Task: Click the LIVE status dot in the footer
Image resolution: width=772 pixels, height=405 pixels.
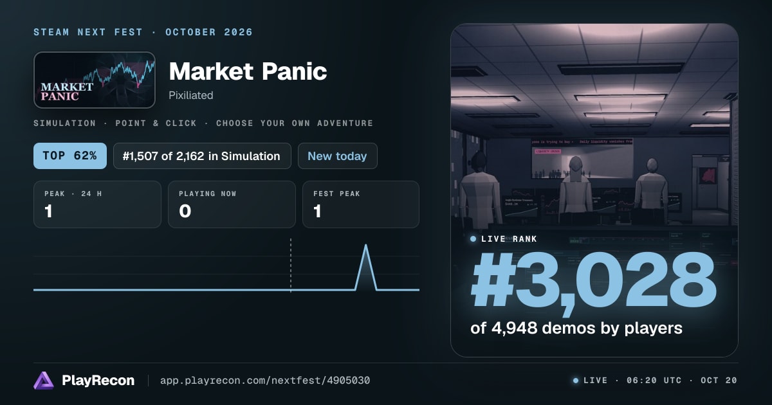Action: (576, 381)
